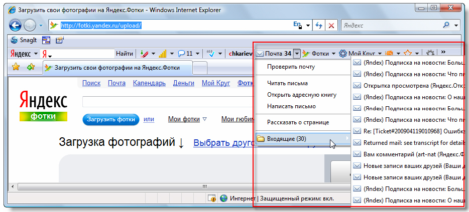Open the gear settings on Яндекс bar
The image size is (469, 212).
point(430,54)
